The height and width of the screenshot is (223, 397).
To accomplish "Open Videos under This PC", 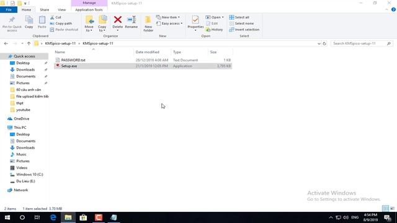I will (22, 168).
